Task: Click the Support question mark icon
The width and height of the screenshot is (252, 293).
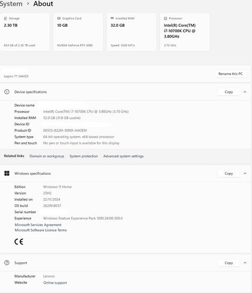Action: pyautogui.click(x=7, y=262)
